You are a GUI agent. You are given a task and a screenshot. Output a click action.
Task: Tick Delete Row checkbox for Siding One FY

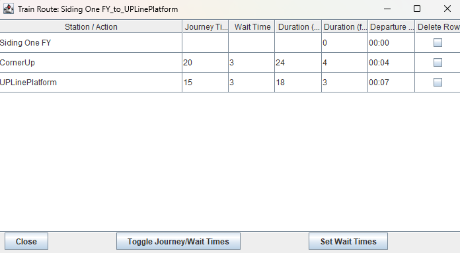(x=438, y=43)
